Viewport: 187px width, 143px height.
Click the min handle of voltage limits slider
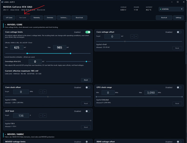click(27, 54)
